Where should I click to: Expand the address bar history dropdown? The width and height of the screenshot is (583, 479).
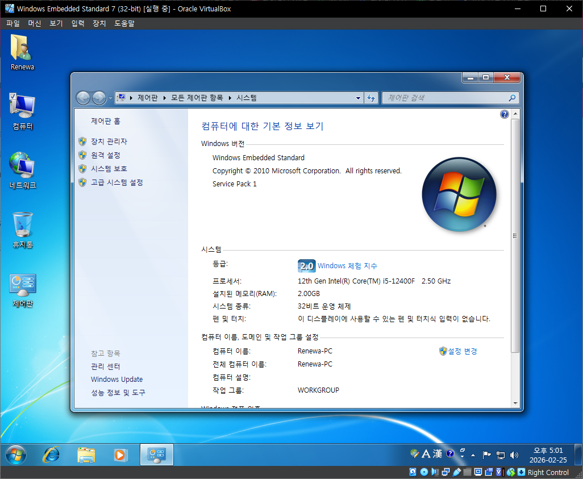358,98
